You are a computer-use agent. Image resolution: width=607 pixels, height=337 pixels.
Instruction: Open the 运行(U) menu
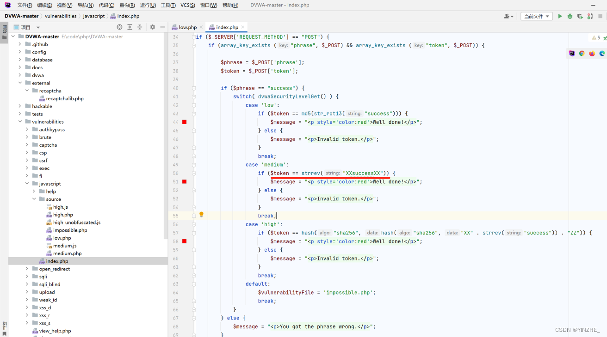point(148,5)
